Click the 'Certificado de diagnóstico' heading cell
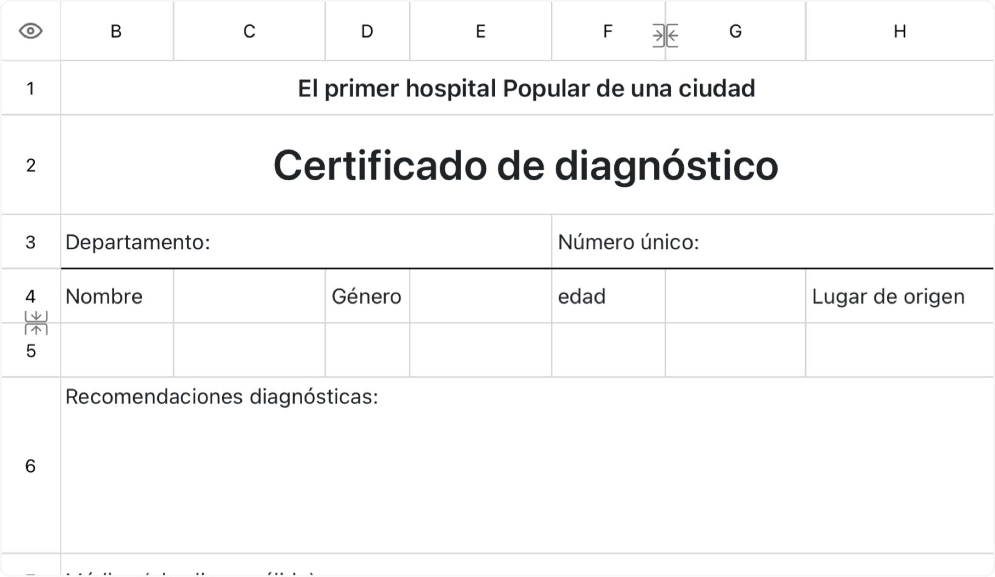The image size is (995, 577). [x=527, y=165]
